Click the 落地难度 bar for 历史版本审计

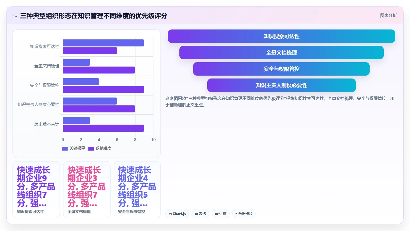coord(103,128)
